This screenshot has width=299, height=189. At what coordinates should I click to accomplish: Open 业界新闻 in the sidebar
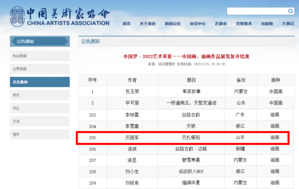pyautogui.click(x=40, y=69)
